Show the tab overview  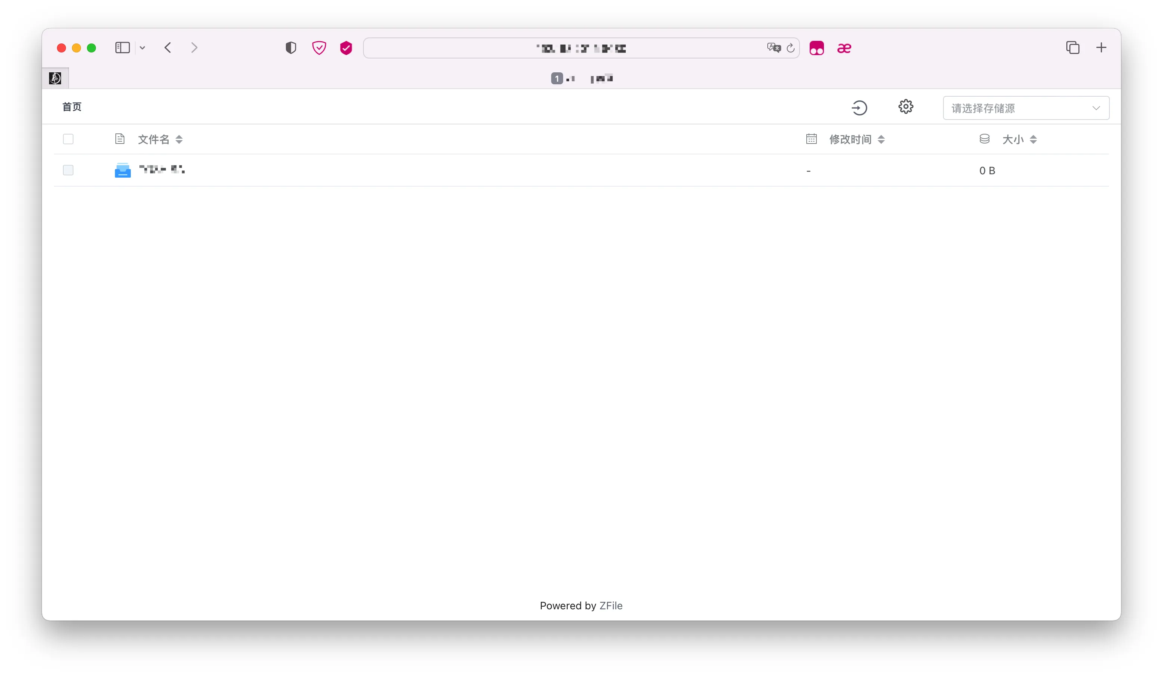[1073, 48]
